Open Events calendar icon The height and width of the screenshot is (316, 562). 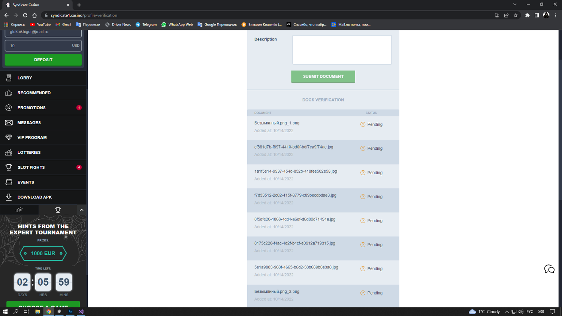(9, 182)
